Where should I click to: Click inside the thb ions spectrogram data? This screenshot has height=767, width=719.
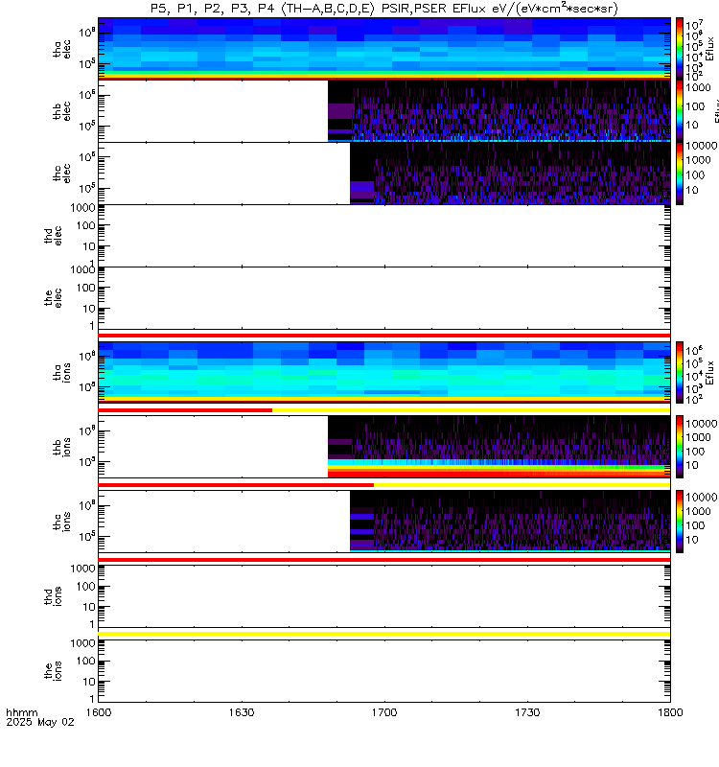(x=499, y=447)
